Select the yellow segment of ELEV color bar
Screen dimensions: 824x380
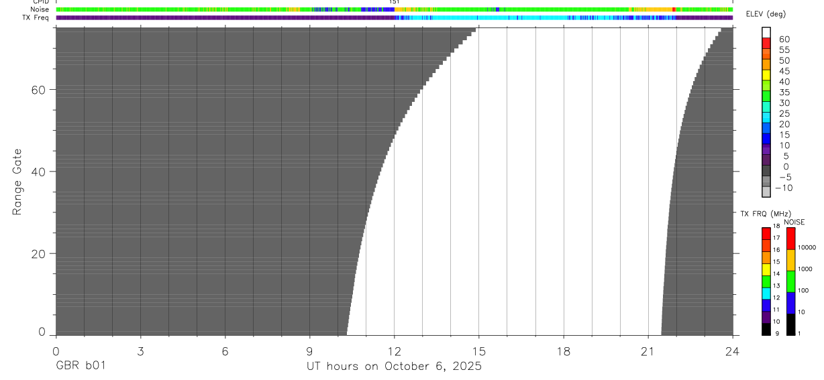[x=766, y=74]
